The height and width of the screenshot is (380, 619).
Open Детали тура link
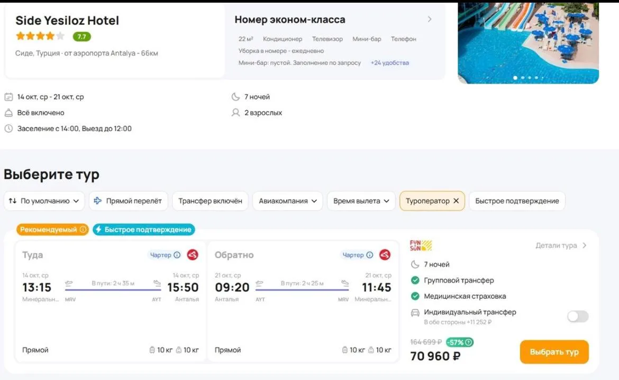[561, 245]
